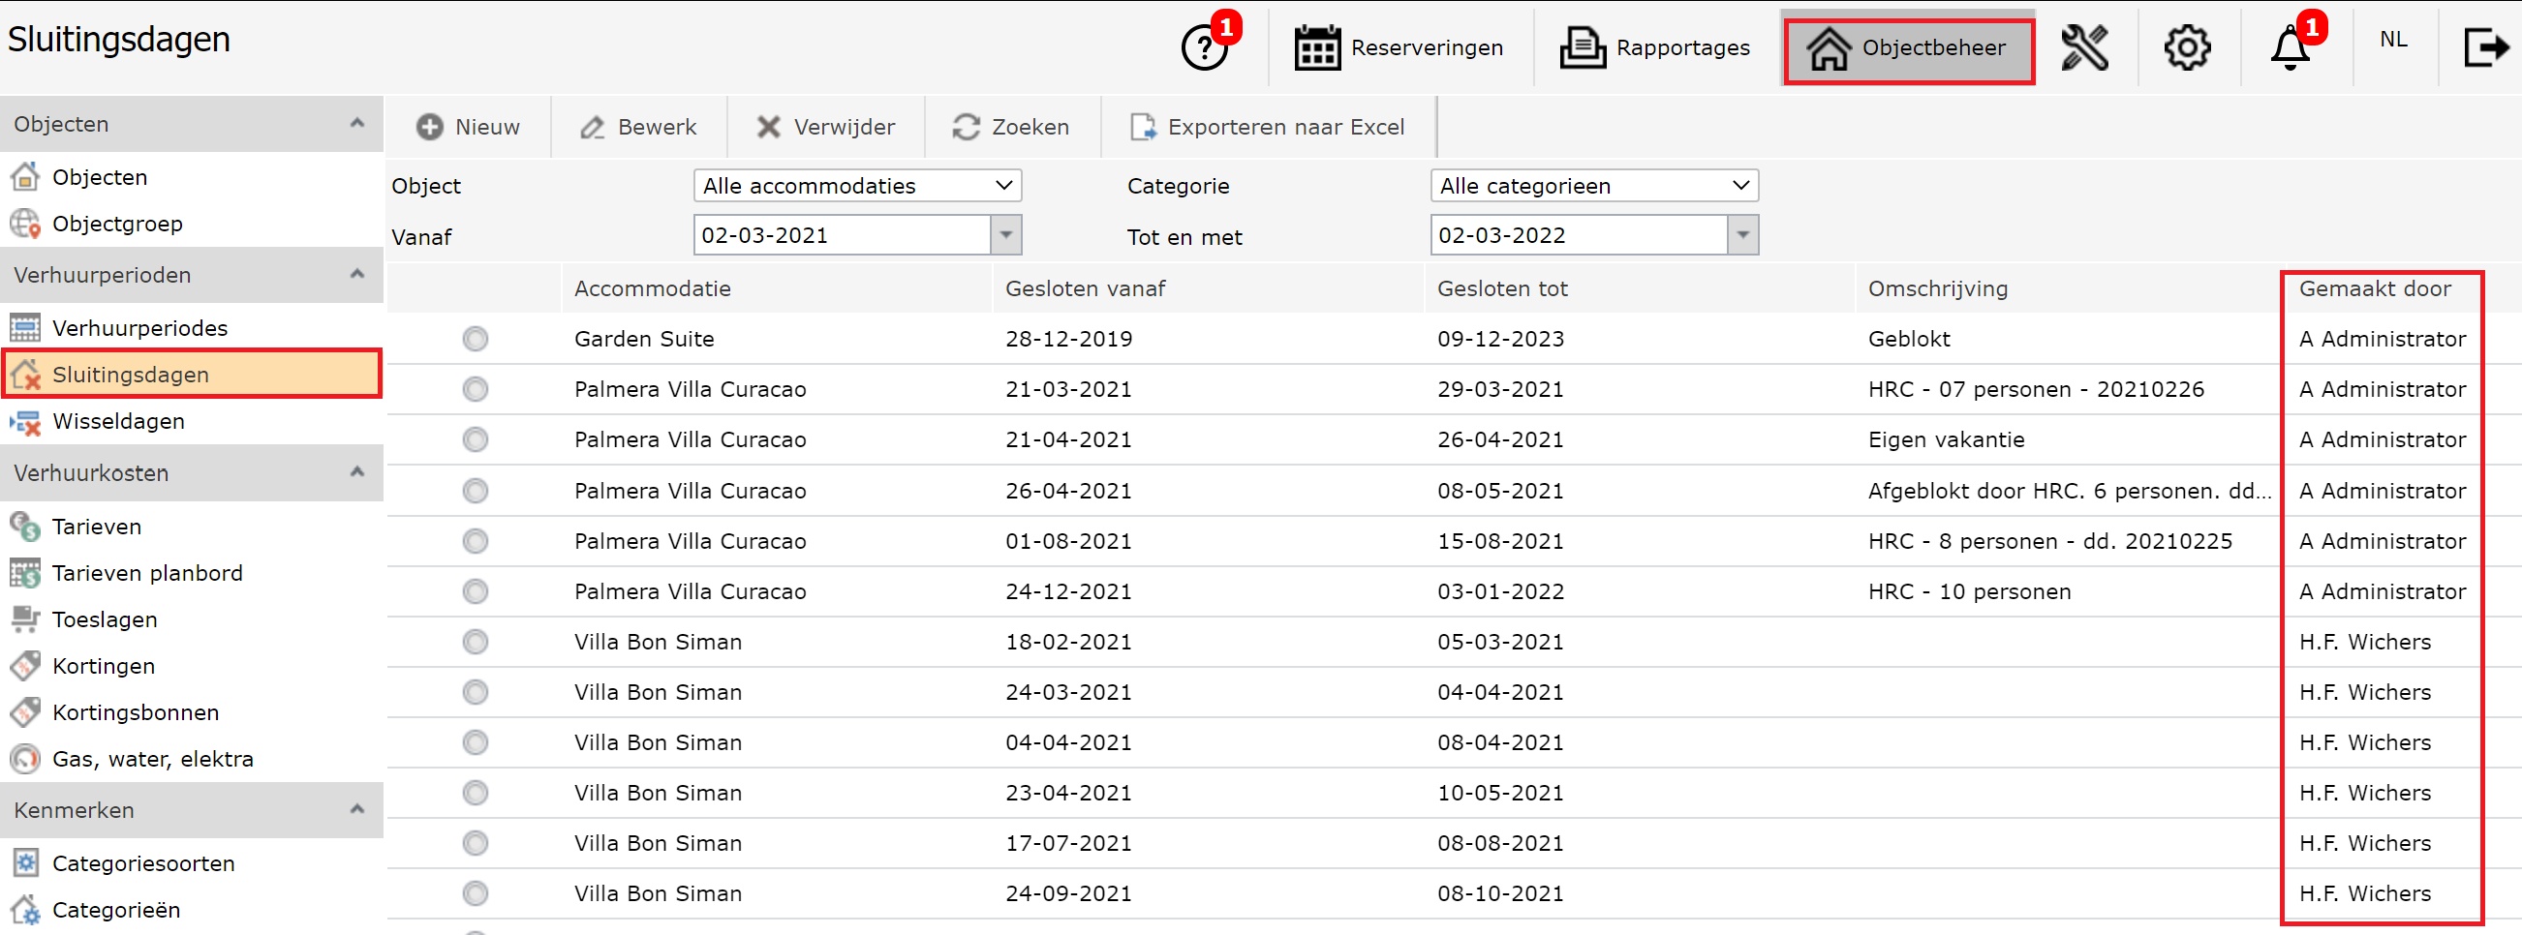Screen dimensions: 2522x935
Task: Click the Vanaf date field 02-03-2021
Action: (842, 236)
